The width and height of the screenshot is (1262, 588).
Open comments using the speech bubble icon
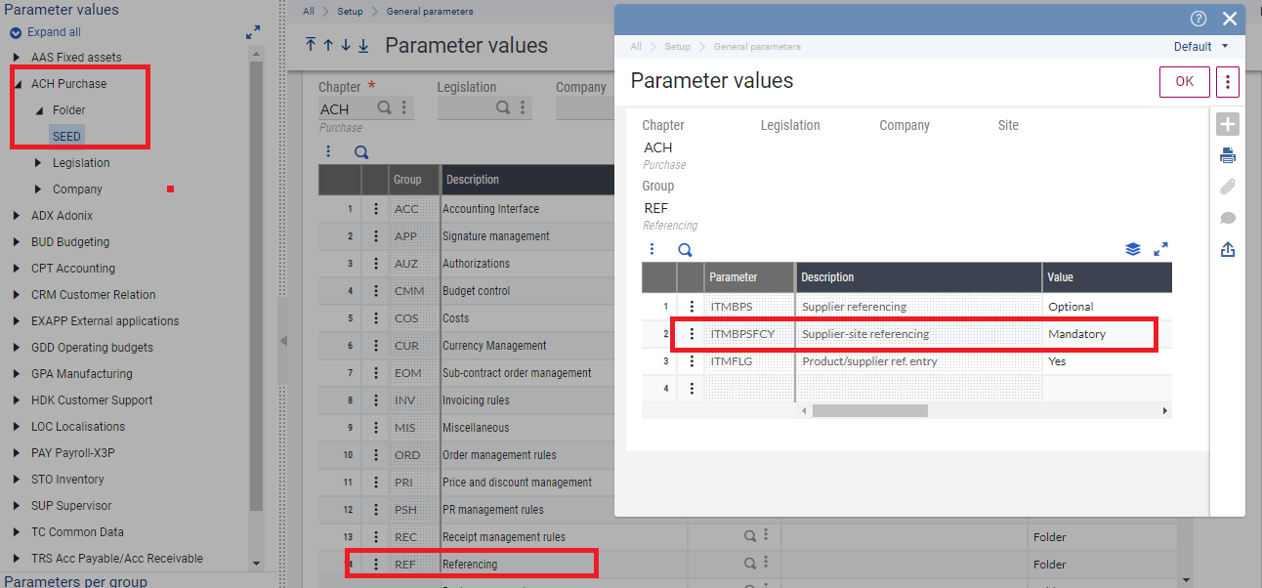pyautogui.click(x=1227, y=218)
